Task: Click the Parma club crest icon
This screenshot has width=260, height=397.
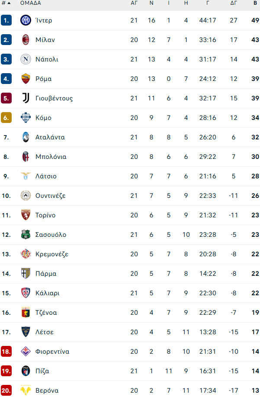Action: click(26, 274)
